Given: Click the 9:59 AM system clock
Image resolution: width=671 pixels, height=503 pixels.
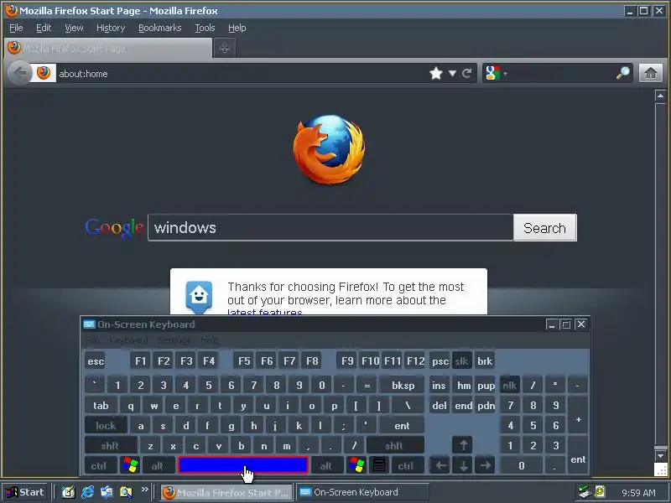Looking at the screenshot, I should pyautogui.click(x=638, y=493).
